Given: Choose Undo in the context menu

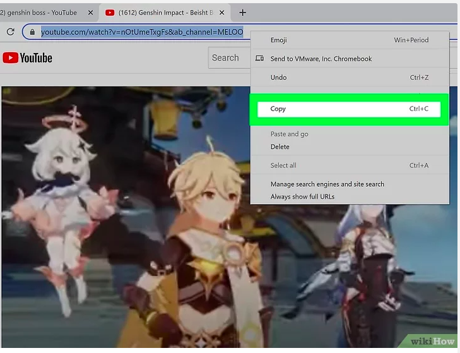Looking at the screenshot, I should coord(350,77).
